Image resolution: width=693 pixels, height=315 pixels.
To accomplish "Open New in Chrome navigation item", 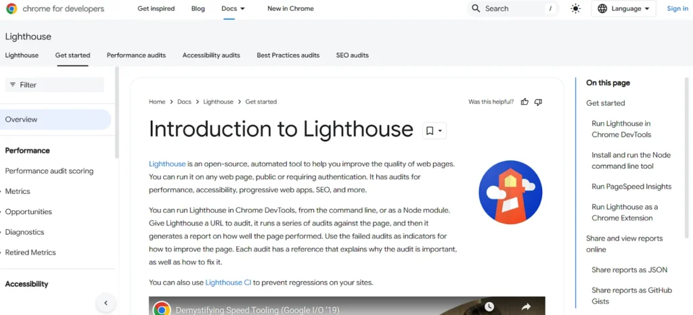I will point(290,8).
